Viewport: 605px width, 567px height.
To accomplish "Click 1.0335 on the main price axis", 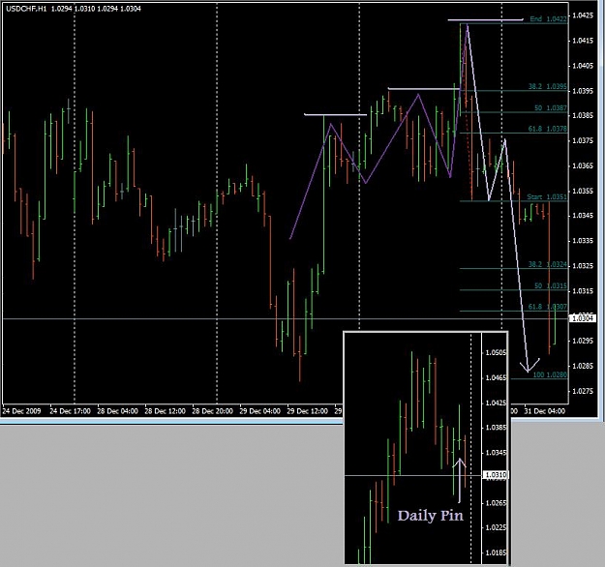I will (x=582, y=241).
